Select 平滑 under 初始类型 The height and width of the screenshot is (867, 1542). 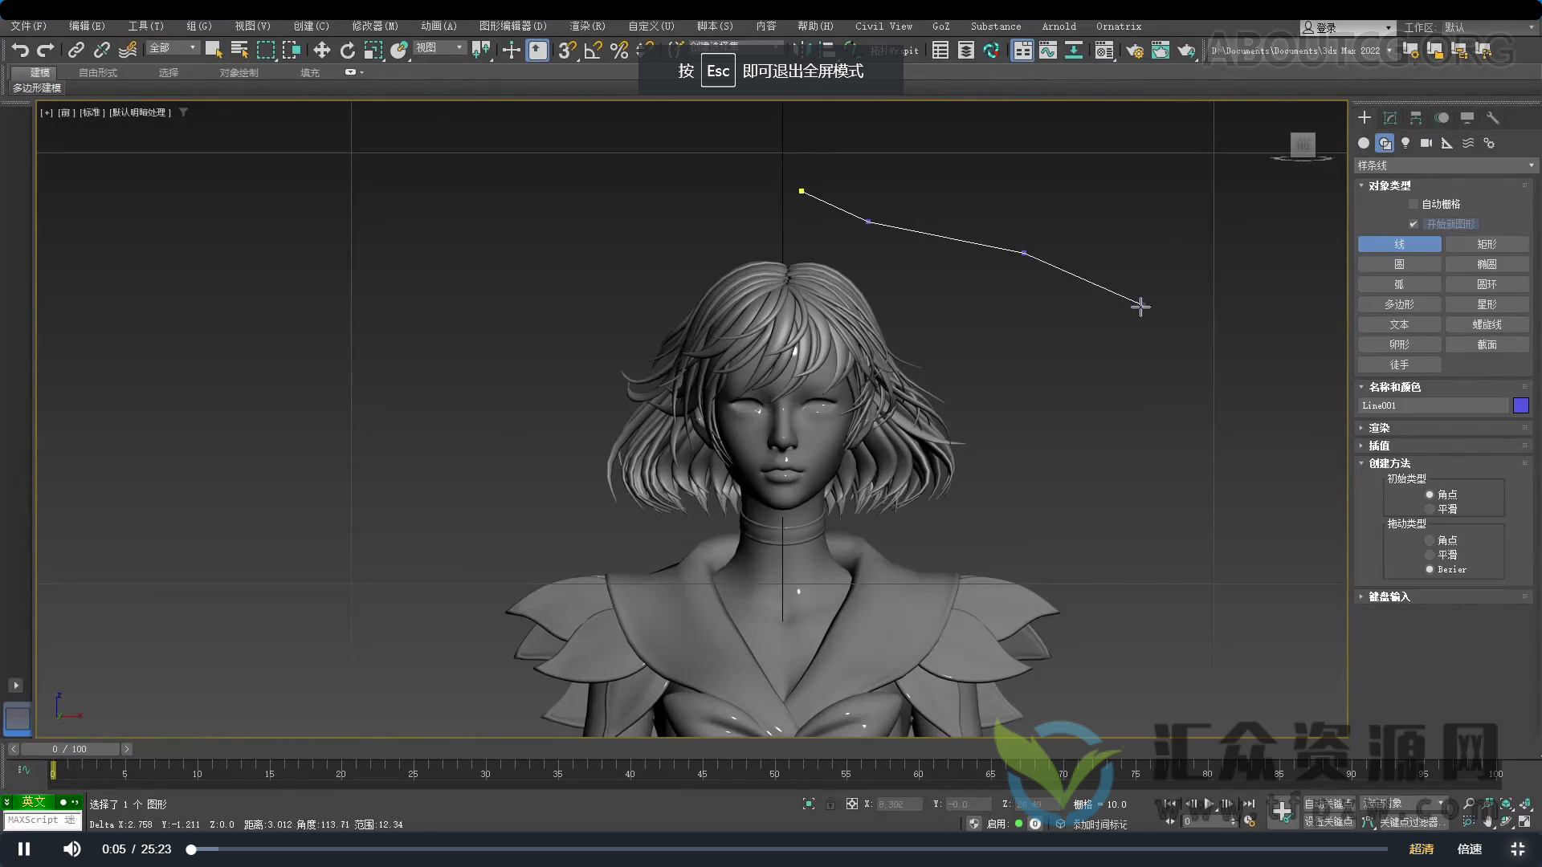tap(1430, 509)
